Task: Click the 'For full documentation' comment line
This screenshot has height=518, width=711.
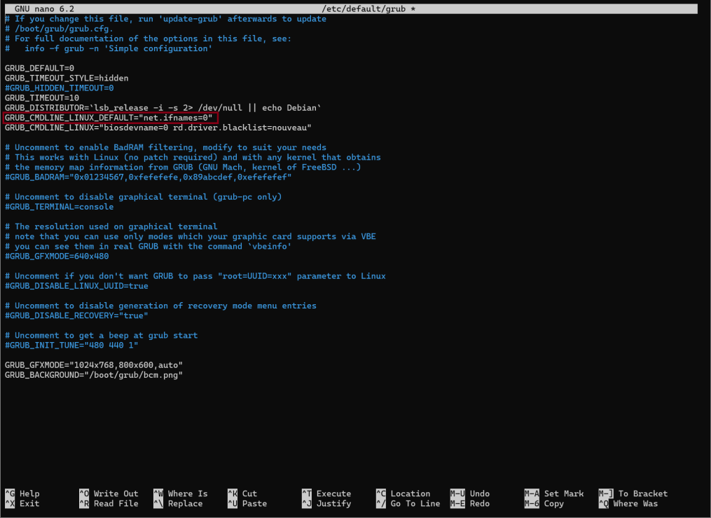Action: click(149, 39)
